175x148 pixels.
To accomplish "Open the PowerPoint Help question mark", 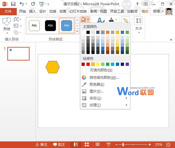I will tap(137, 4).
